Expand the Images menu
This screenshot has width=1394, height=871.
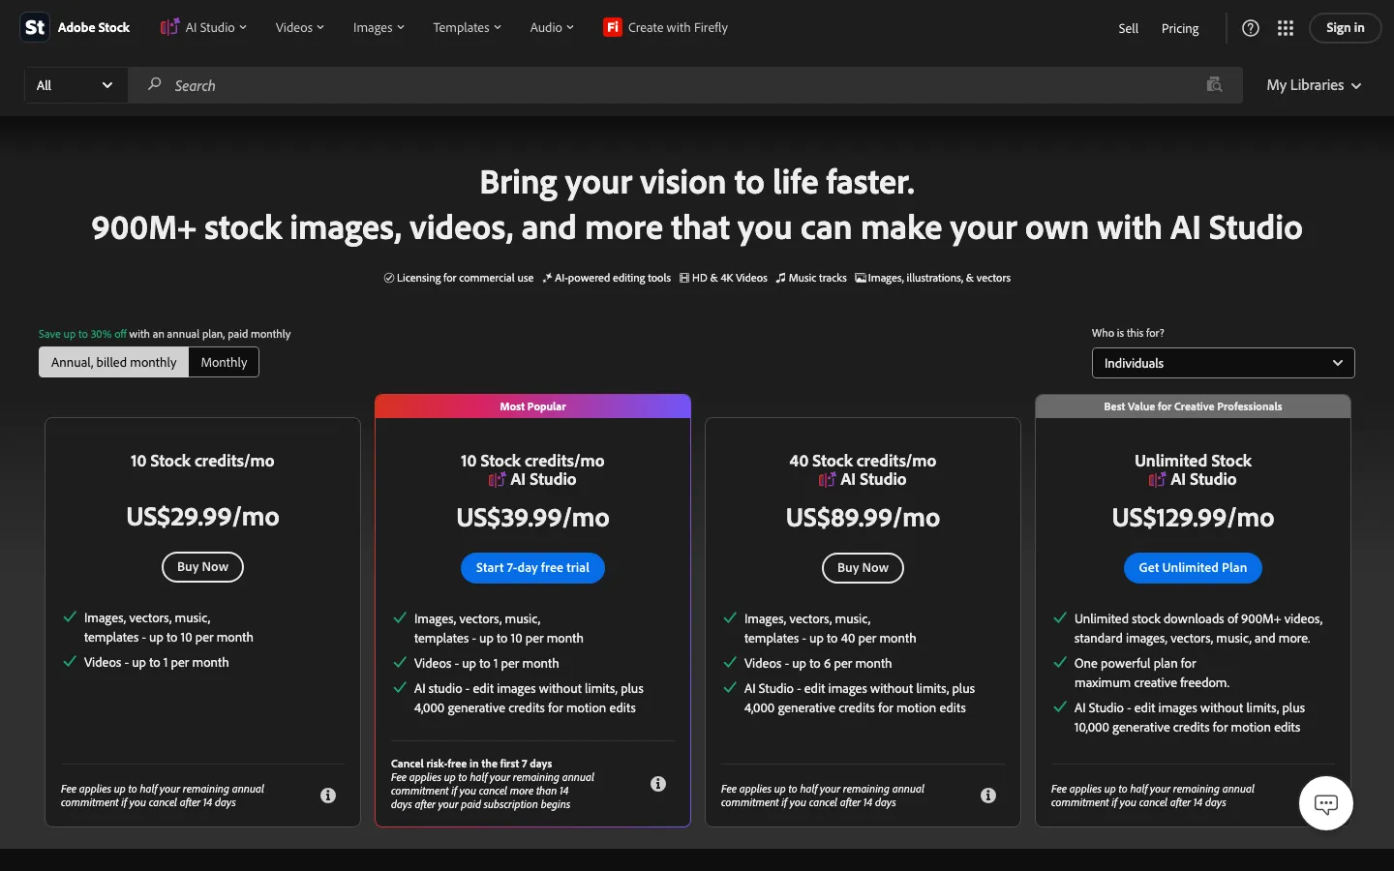pyautogui.click(x=379, y=27)
